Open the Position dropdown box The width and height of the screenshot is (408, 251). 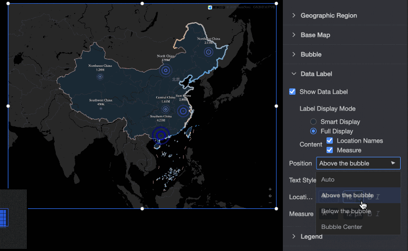tap(358, 163)
